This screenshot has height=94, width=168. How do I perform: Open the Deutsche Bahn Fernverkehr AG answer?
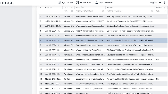tap(130, 64)
